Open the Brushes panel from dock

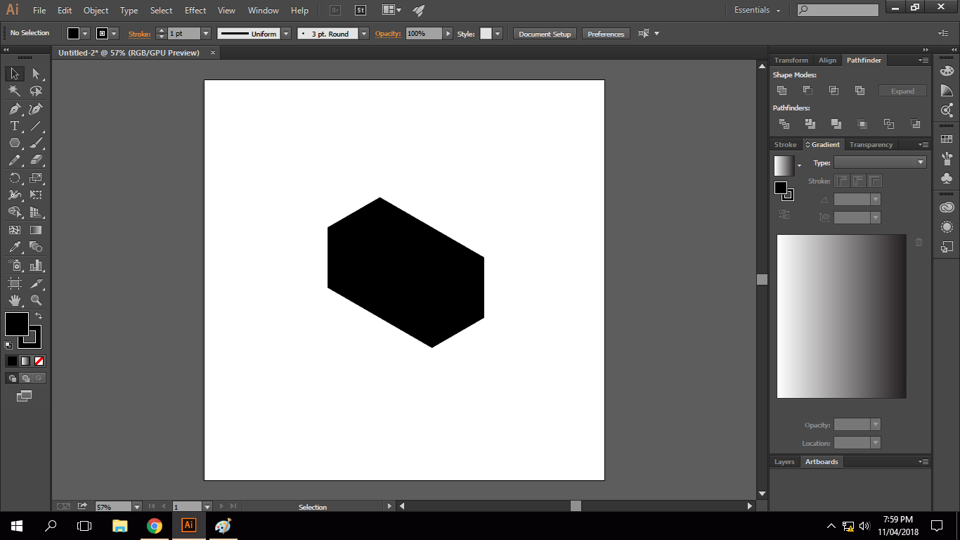(947, 159)
